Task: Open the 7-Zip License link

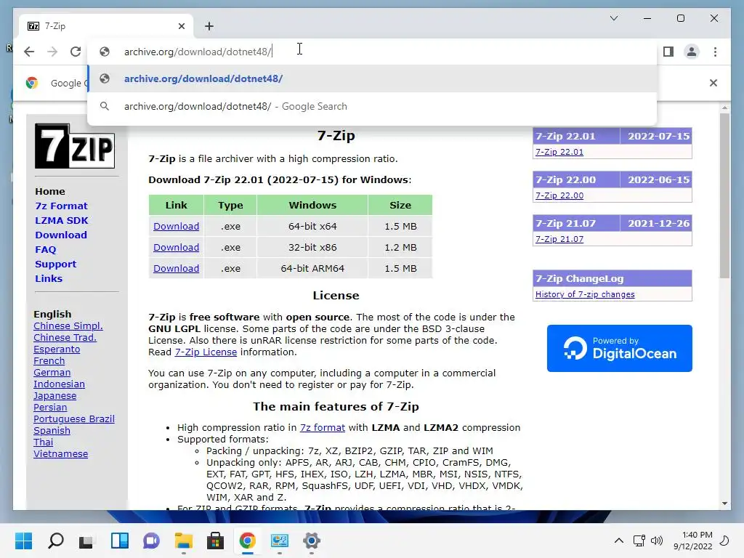Action: 206,352
